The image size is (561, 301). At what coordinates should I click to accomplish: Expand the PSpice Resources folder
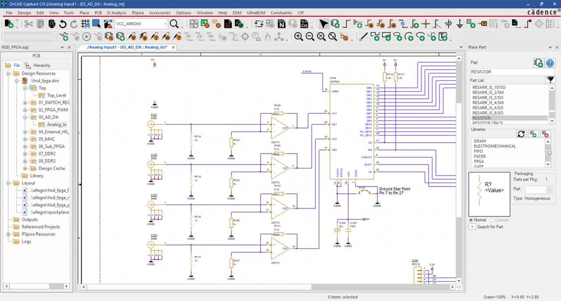[8, 234]
